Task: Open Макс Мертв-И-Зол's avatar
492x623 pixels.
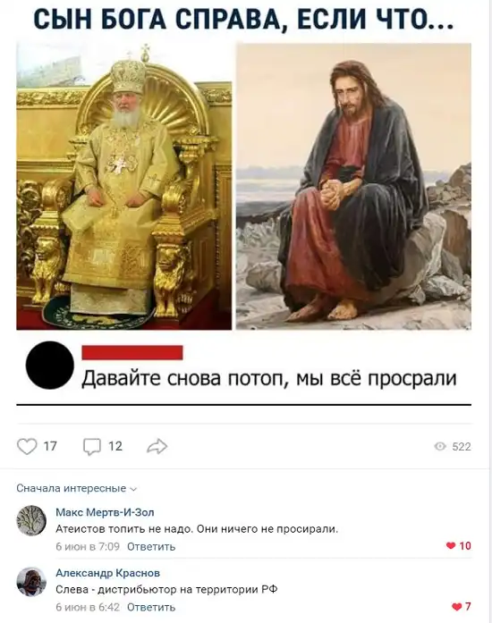Action: pyautogui.click(x=31, y=520)
